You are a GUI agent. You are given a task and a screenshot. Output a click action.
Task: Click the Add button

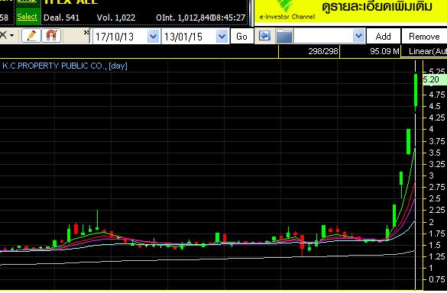point(383,37)
